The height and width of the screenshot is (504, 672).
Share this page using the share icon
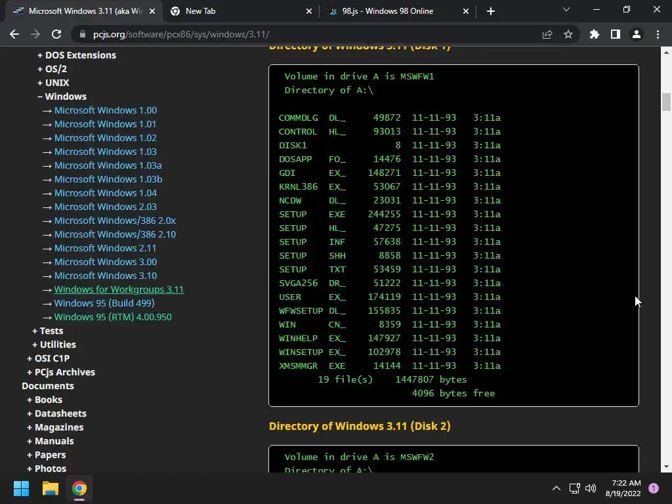(x=547, y=34)
